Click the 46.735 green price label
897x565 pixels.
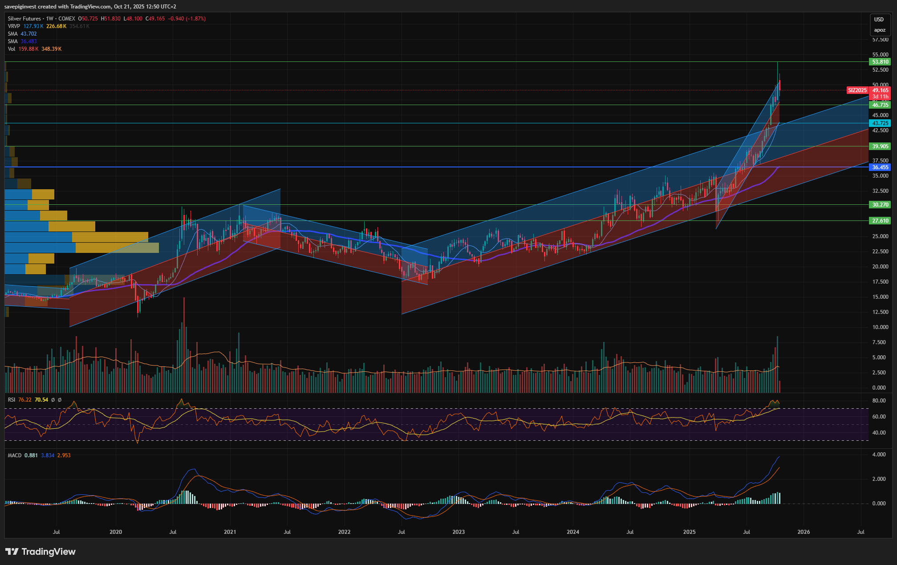tap(880, 105)
